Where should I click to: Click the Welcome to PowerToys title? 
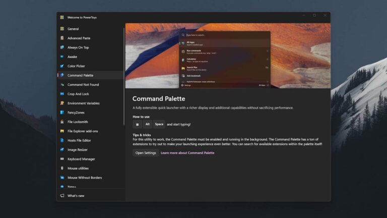[x=82, y=18]
